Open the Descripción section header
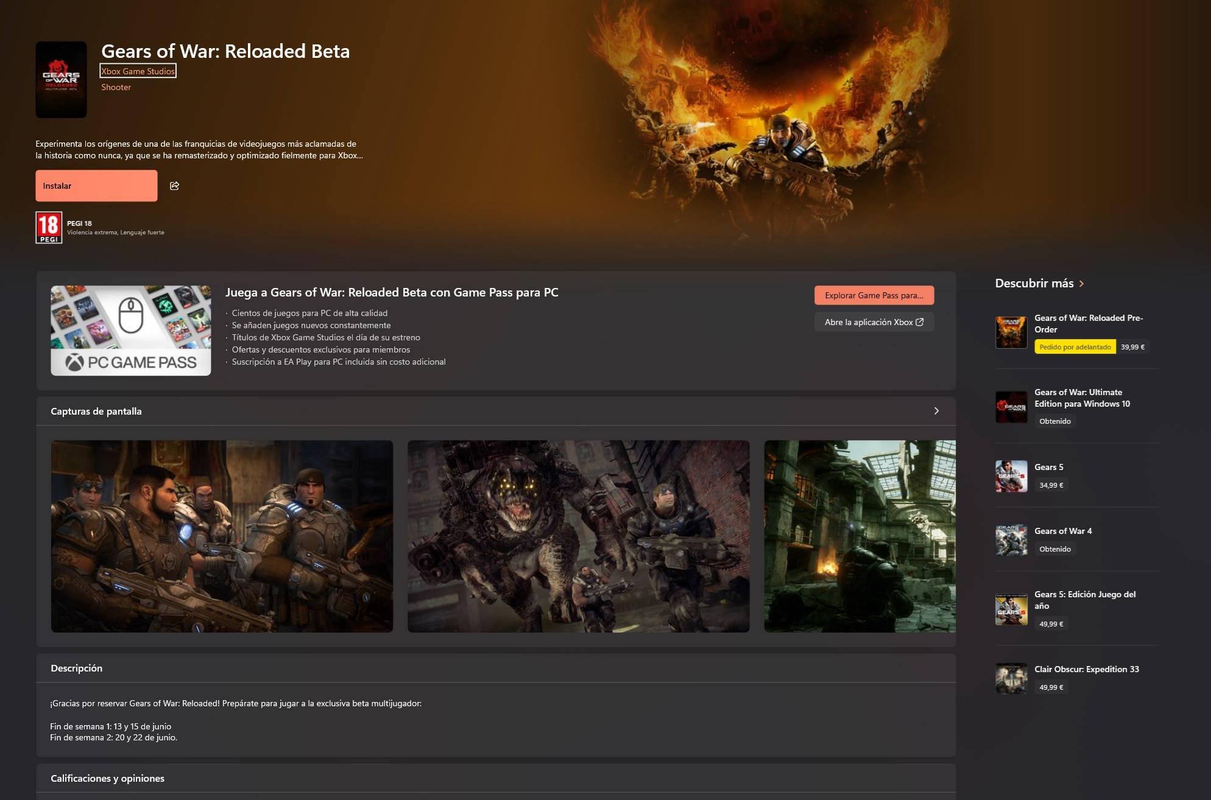Viewport: 1211px width, 800px height. (77, 668)
